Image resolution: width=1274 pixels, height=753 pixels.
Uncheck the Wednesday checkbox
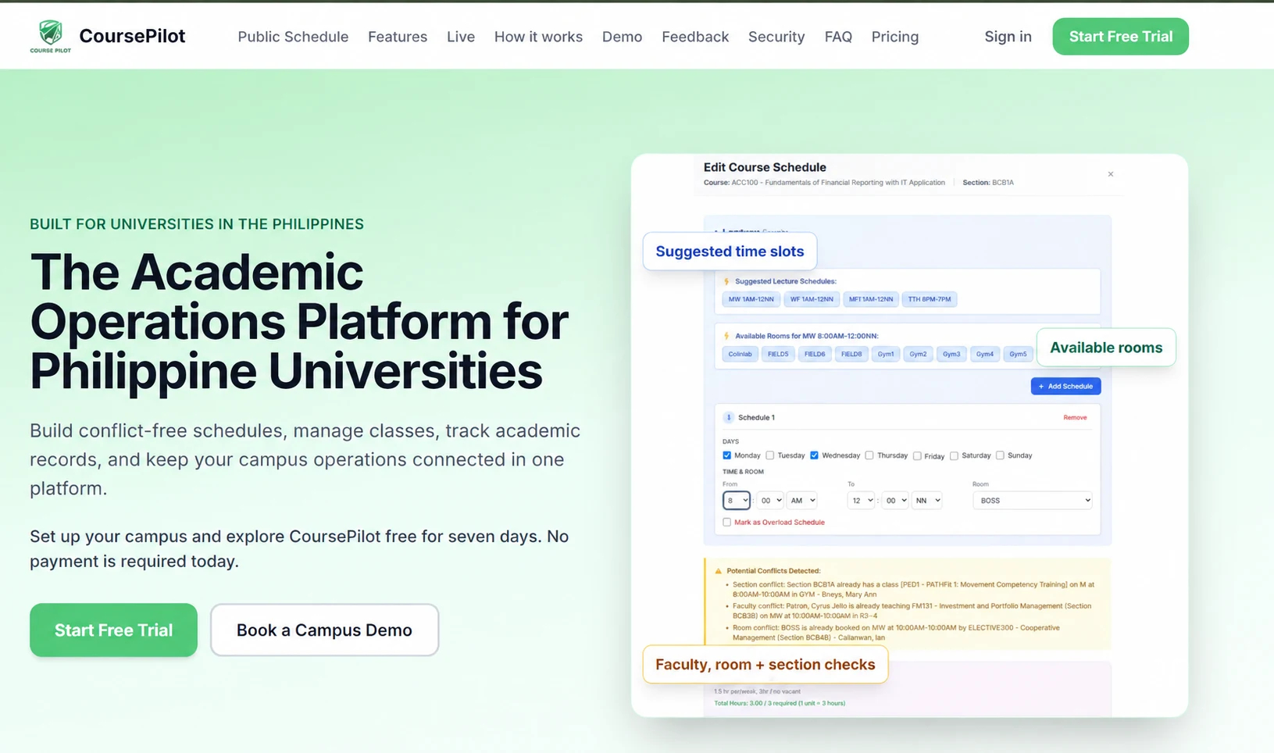[814, 455]
